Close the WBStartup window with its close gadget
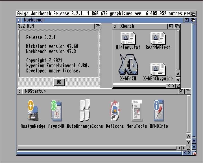Image resolution: width=203 pixels, height=163 pixels. point(19,91)
